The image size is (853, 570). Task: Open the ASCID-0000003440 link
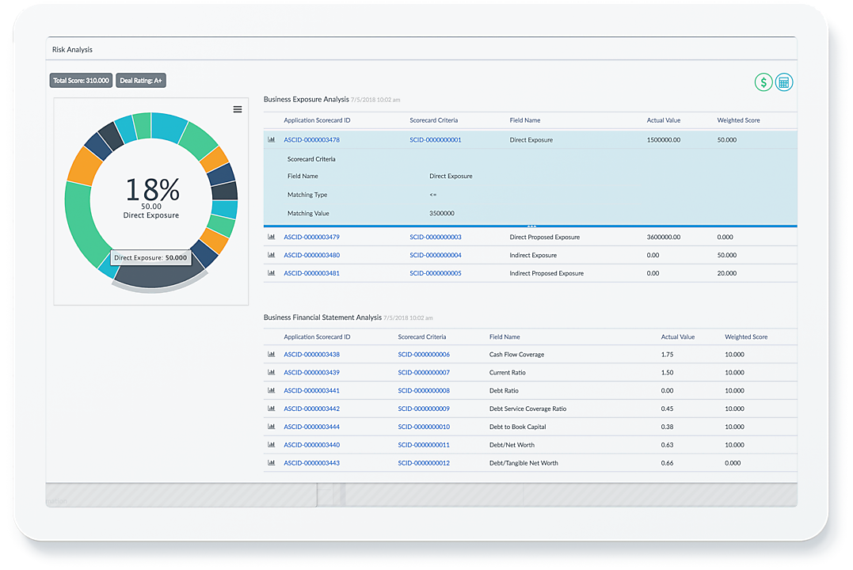[312, 445]
